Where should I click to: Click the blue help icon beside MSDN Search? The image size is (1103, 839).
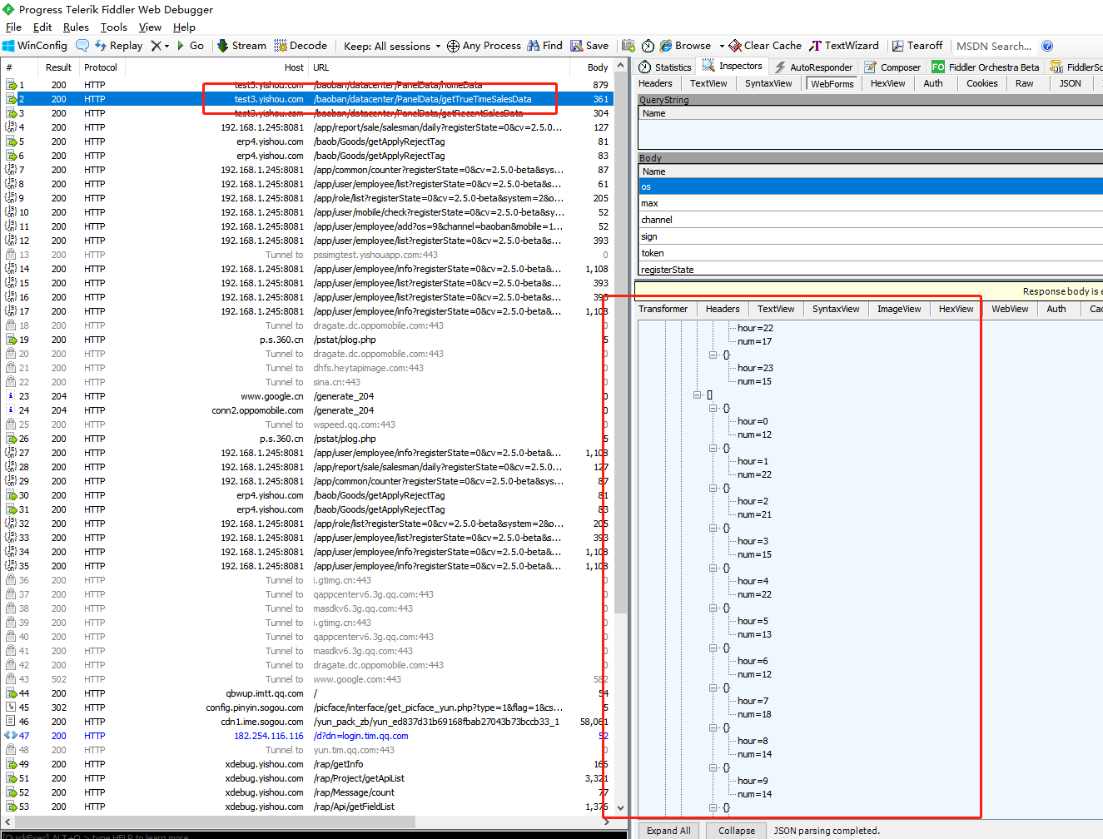pos(1047,46)
